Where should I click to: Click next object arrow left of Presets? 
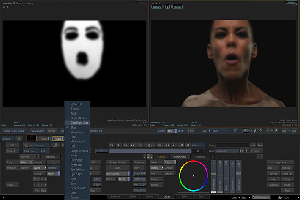[x=247, y=151]
